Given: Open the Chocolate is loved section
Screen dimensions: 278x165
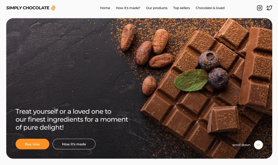Looking at the screenshot, I should (x=210, y=8).
